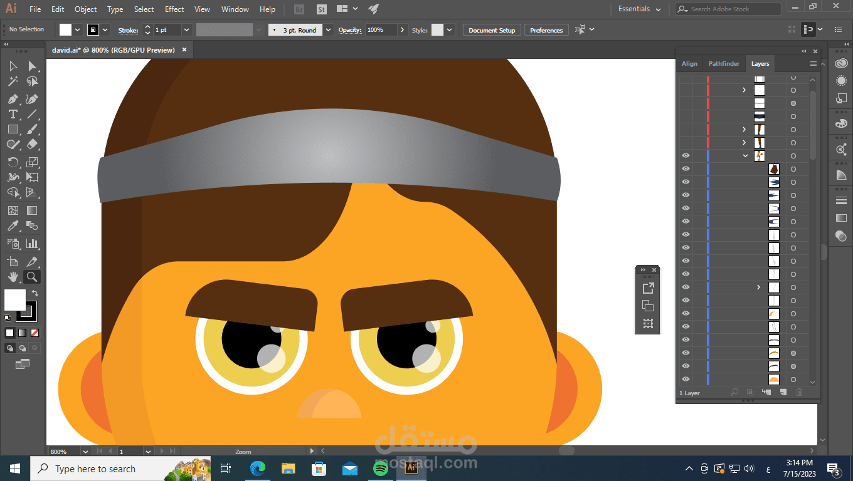
Task: Activate the Hand tool
Action: [x=13, y=277]
